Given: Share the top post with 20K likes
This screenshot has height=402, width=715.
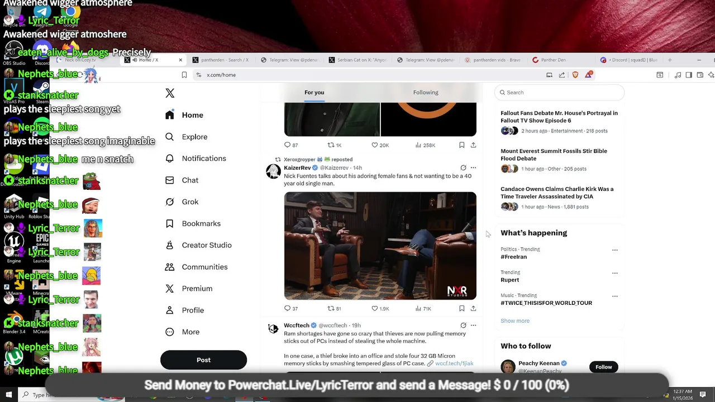Looking at the screenshot, I should pyautogui.click(x=473, y=145).
